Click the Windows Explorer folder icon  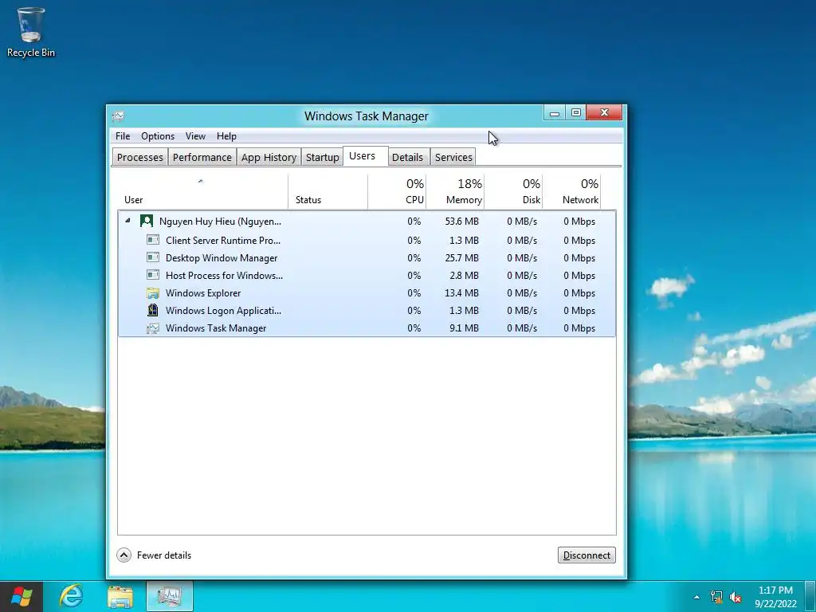point(152,293)
